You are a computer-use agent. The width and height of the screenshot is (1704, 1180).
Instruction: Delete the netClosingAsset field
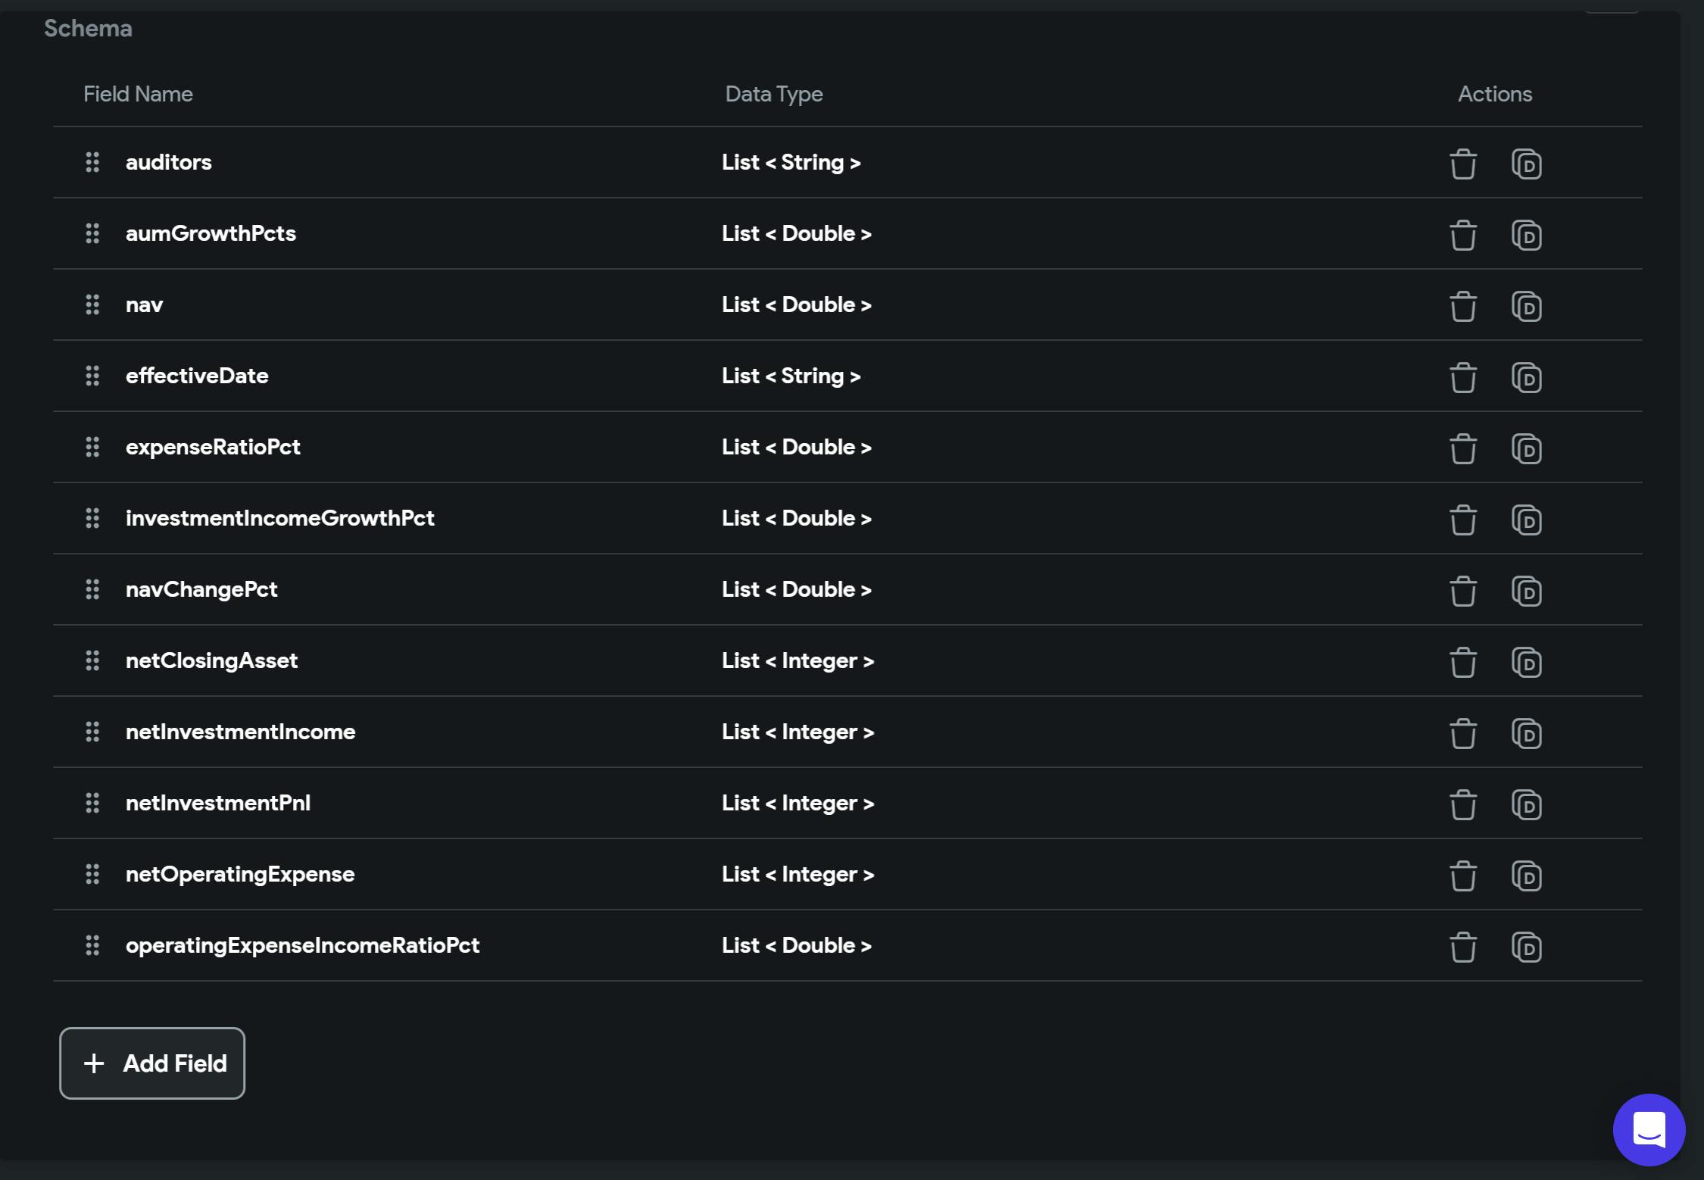(1462, 662)
